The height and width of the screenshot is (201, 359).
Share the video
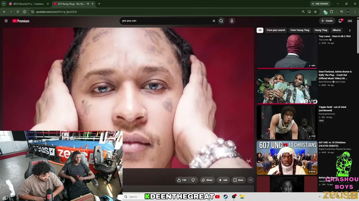point(207,180)
